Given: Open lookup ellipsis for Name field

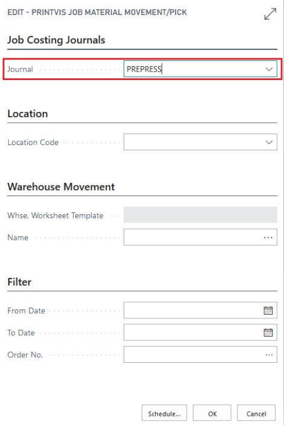Looking at the screenshot, I should coord(268,238).
